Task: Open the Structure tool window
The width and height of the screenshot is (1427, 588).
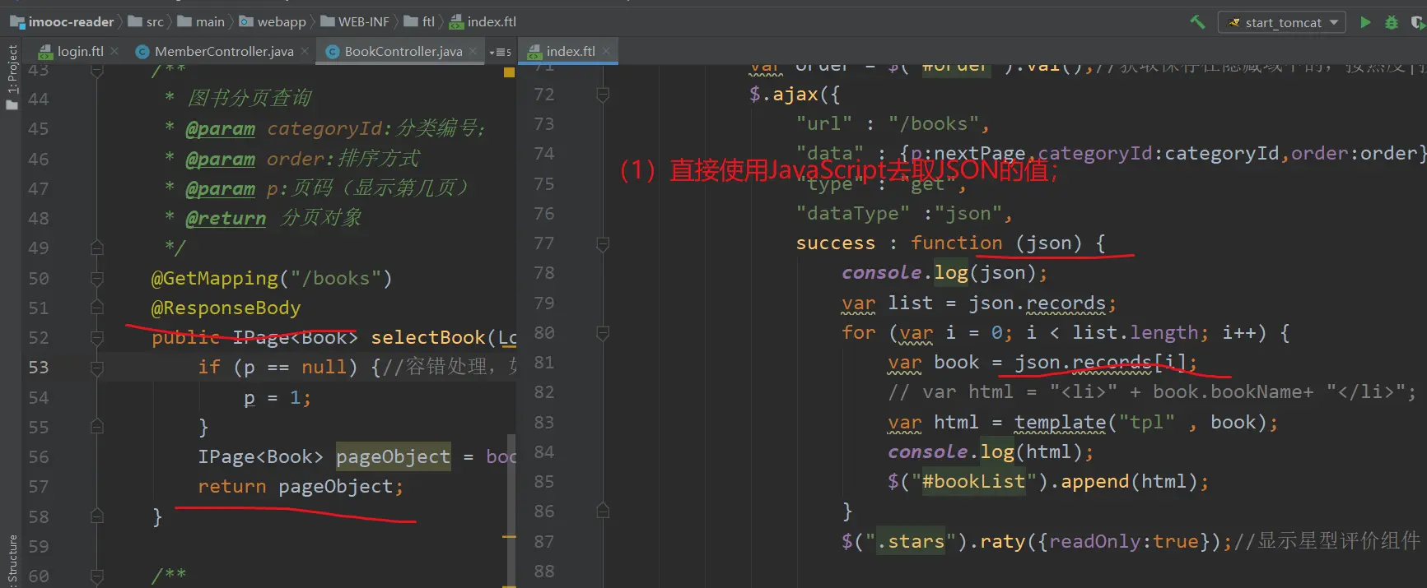Action: pyautogui.click(x=12, y=559)
